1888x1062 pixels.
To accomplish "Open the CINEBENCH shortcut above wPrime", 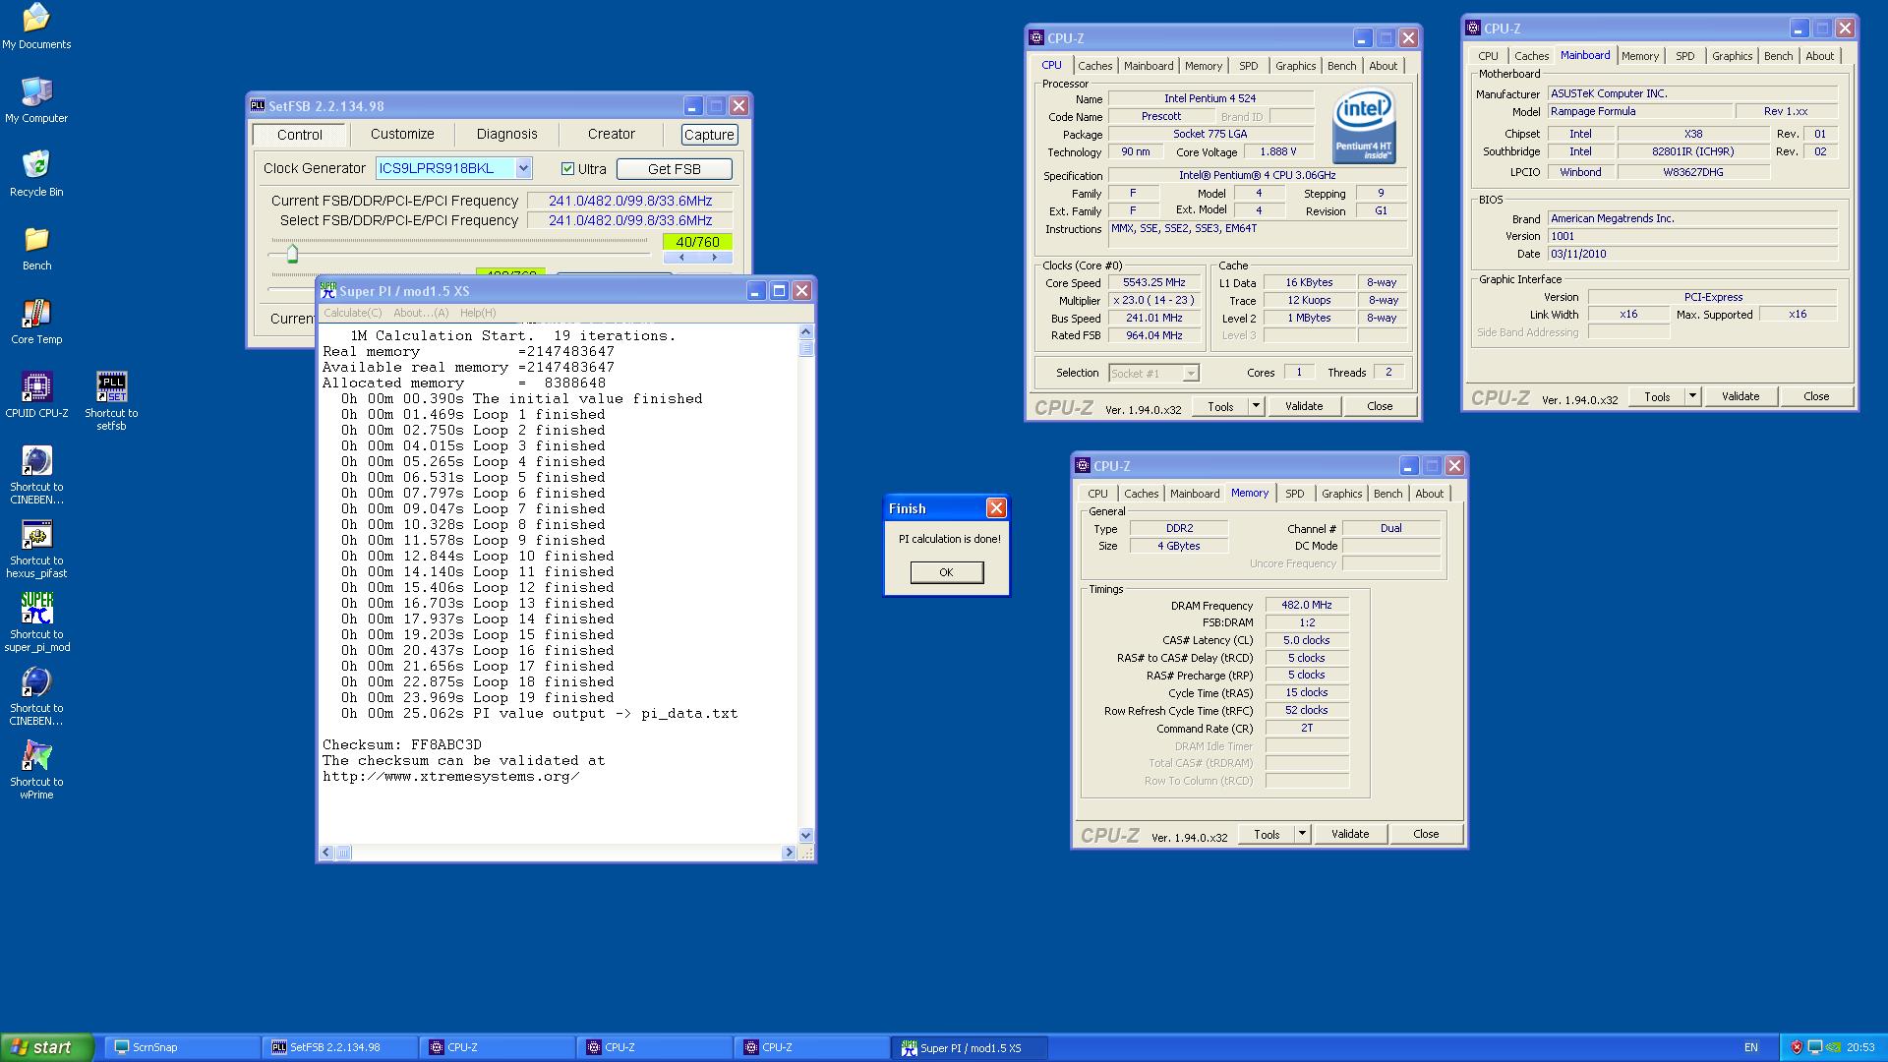I will [x=36, y=696].
